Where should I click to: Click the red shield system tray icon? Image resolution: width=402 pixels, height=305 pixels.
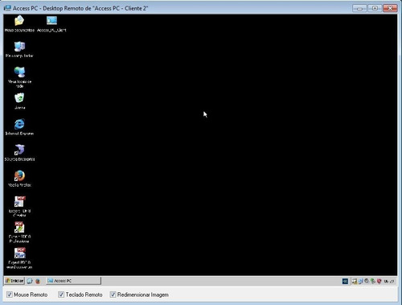[379, 281]
